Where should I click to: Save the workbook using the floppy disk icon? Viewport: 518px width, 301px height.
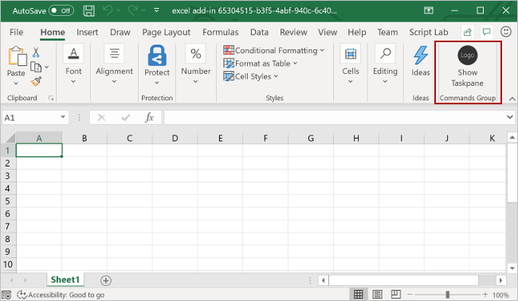[89, 10]
